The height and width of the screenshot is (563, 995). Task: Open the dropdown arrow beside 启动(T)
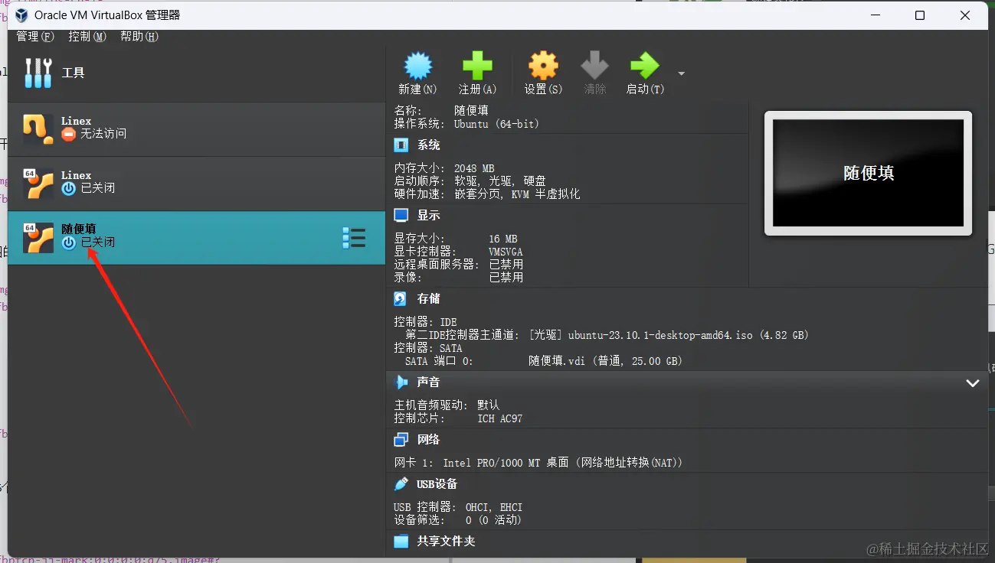pos(681,73)
